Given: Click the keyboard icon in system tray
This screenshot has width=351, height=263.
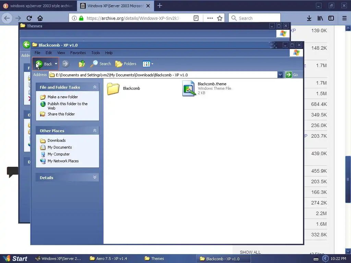Looking at the screenshot, I should click(x=316, y=259).
